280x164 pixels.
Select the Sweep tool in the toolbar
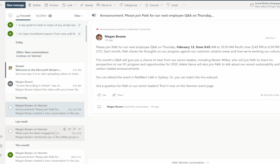(x=86, y=5)
